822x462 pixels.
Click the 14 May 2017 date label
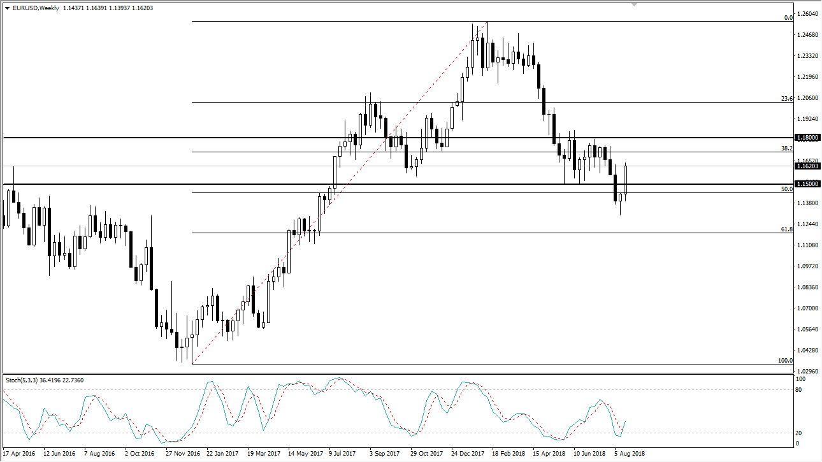pos(305,454)
